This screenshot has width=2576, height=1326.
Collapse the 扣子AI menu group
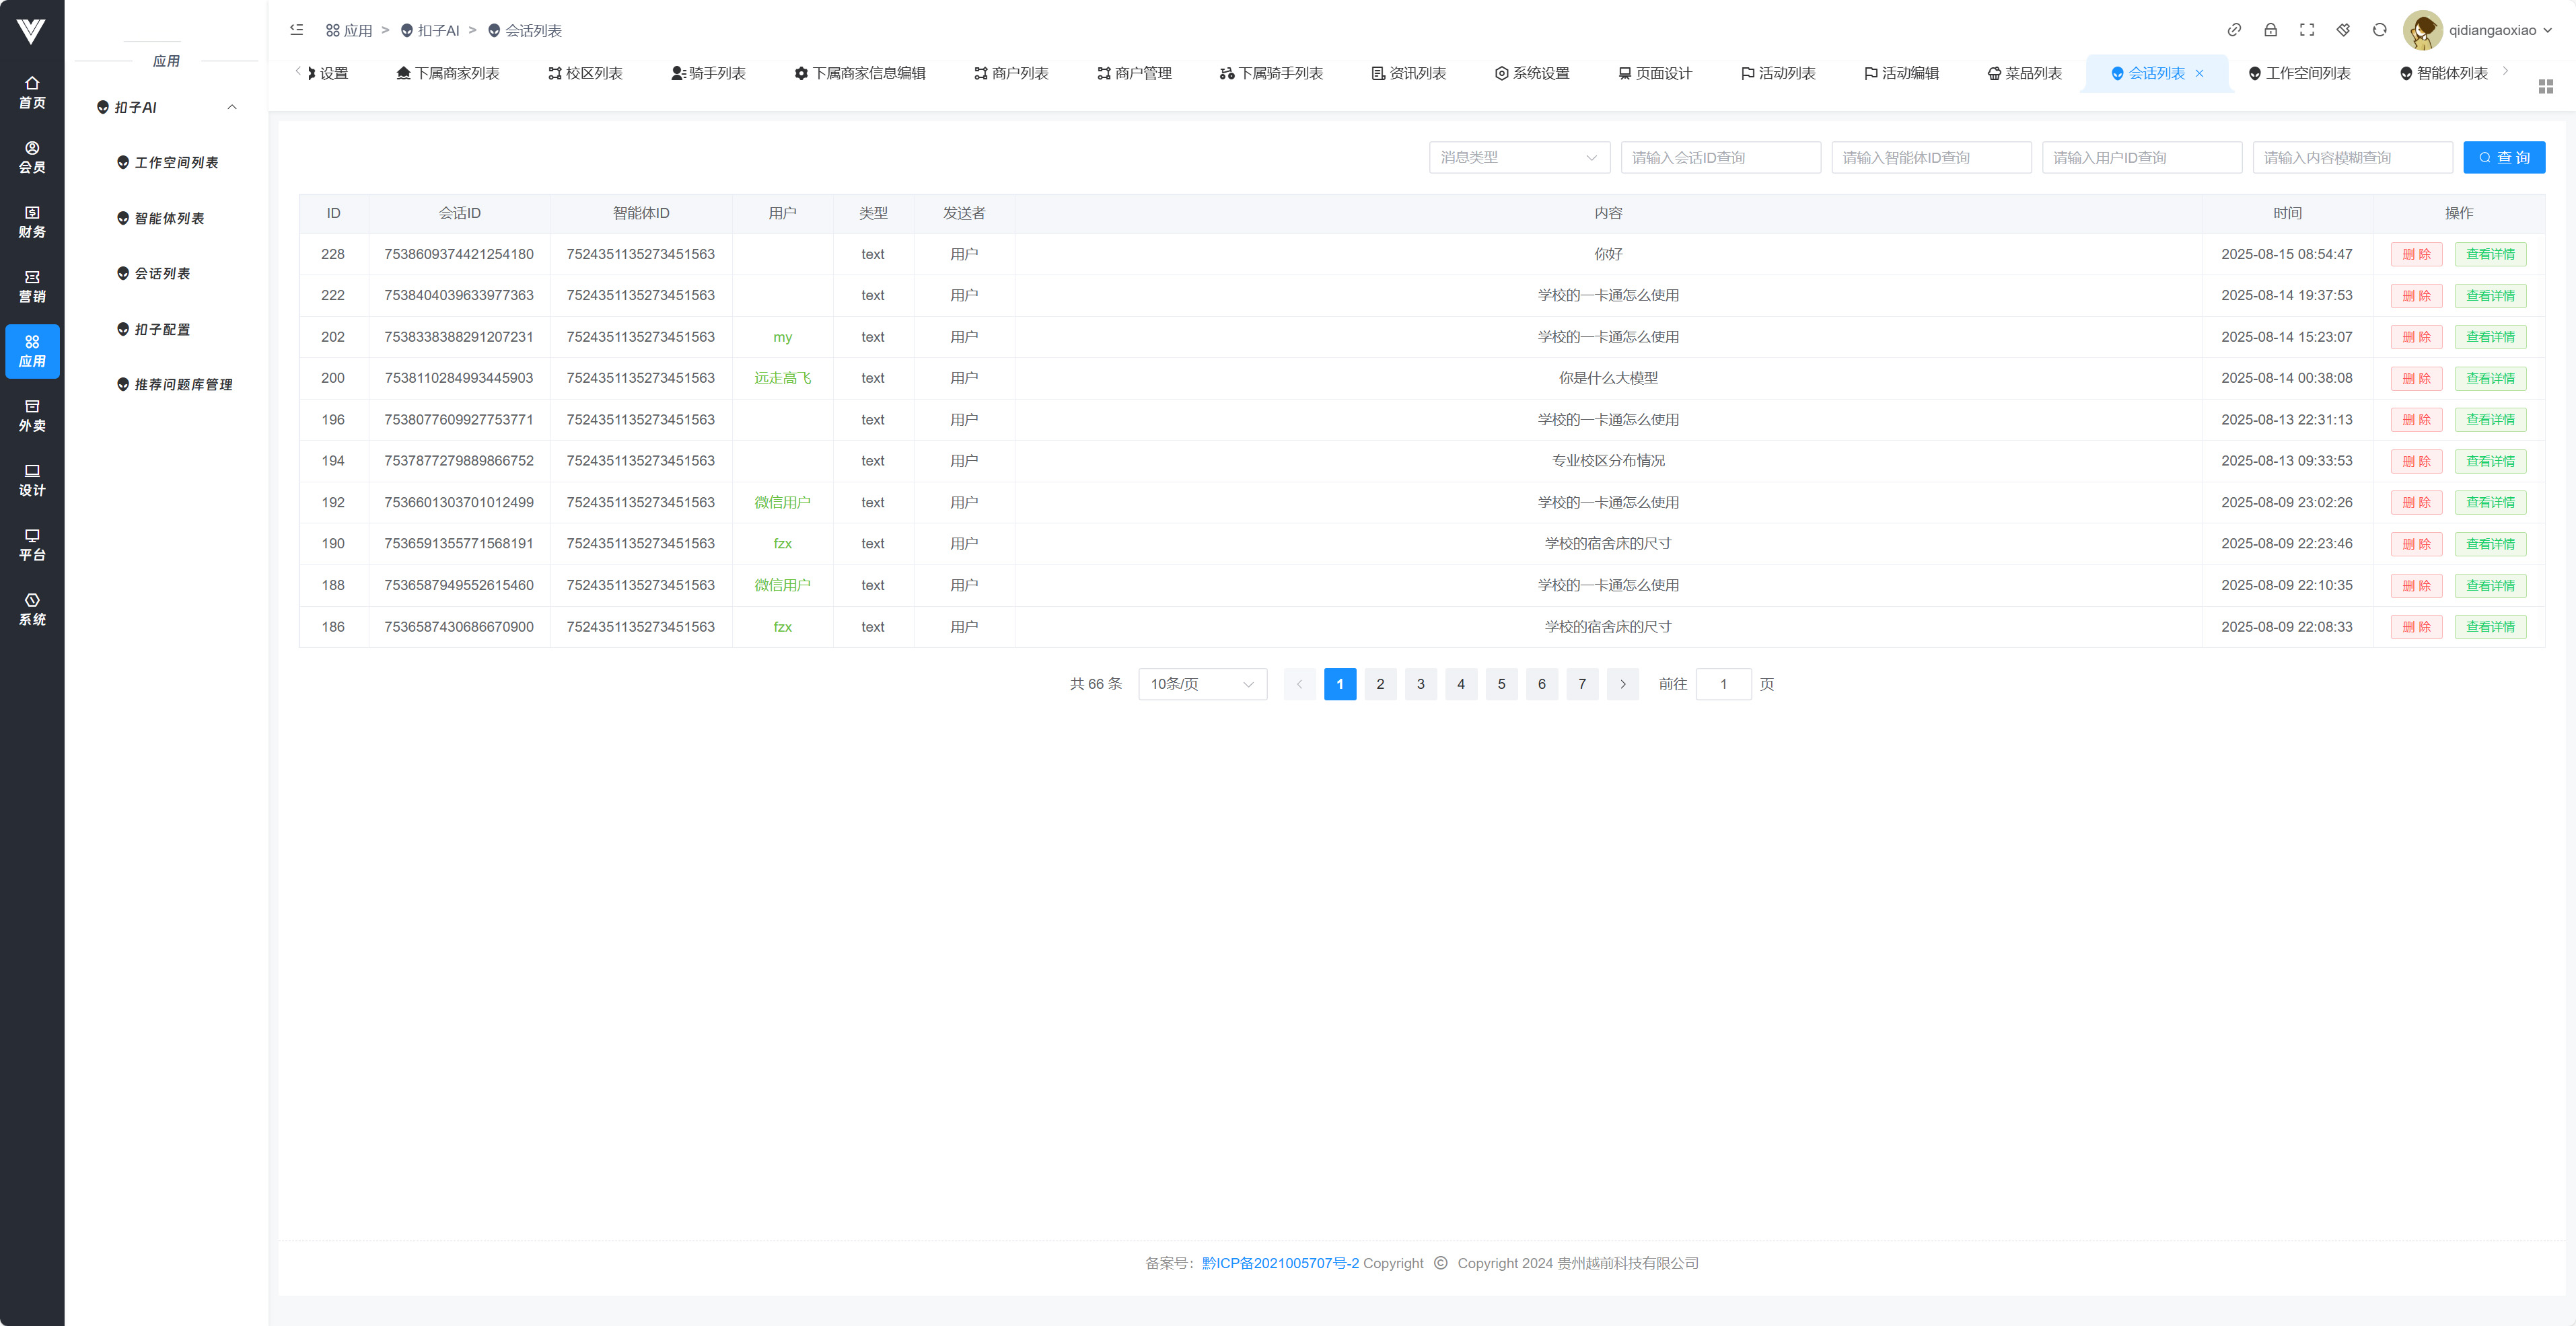coord(232,107)
